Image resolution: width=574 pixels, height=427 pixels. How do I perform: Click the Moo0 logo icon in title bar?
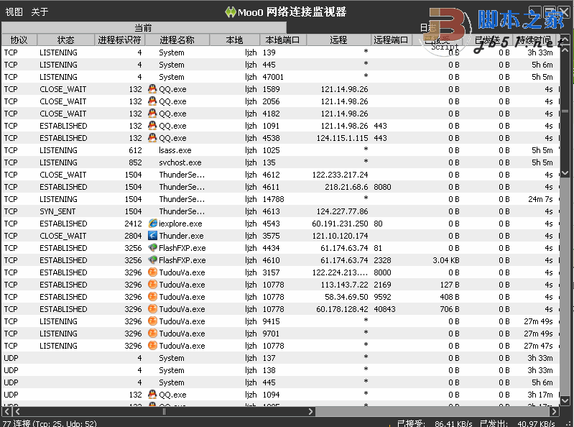231,12
